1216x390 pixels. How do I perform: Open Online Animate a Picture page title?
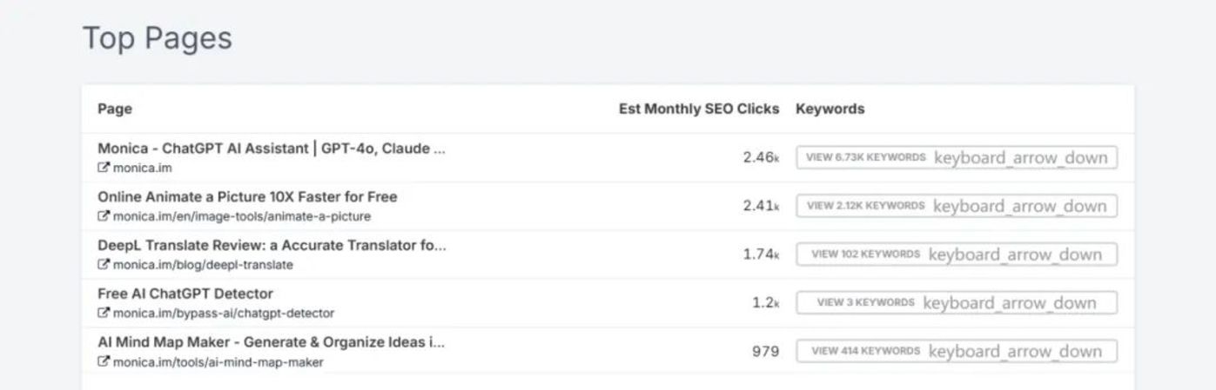[246, 197]
